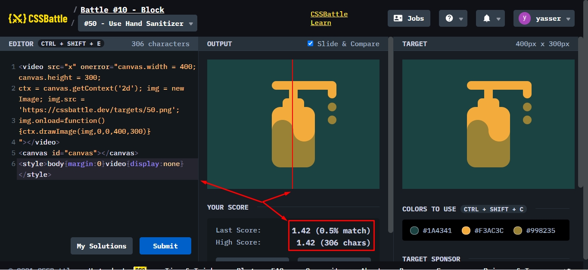Open My Solutions

[101, 246]
